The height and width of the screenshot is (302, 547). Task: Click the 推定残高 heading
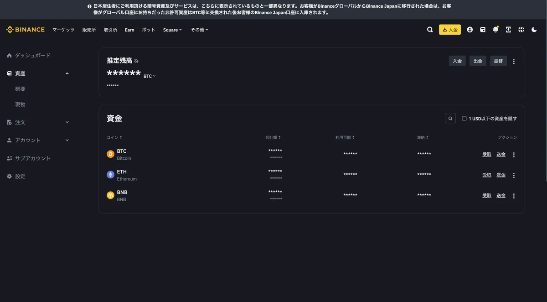coord(119,60)
